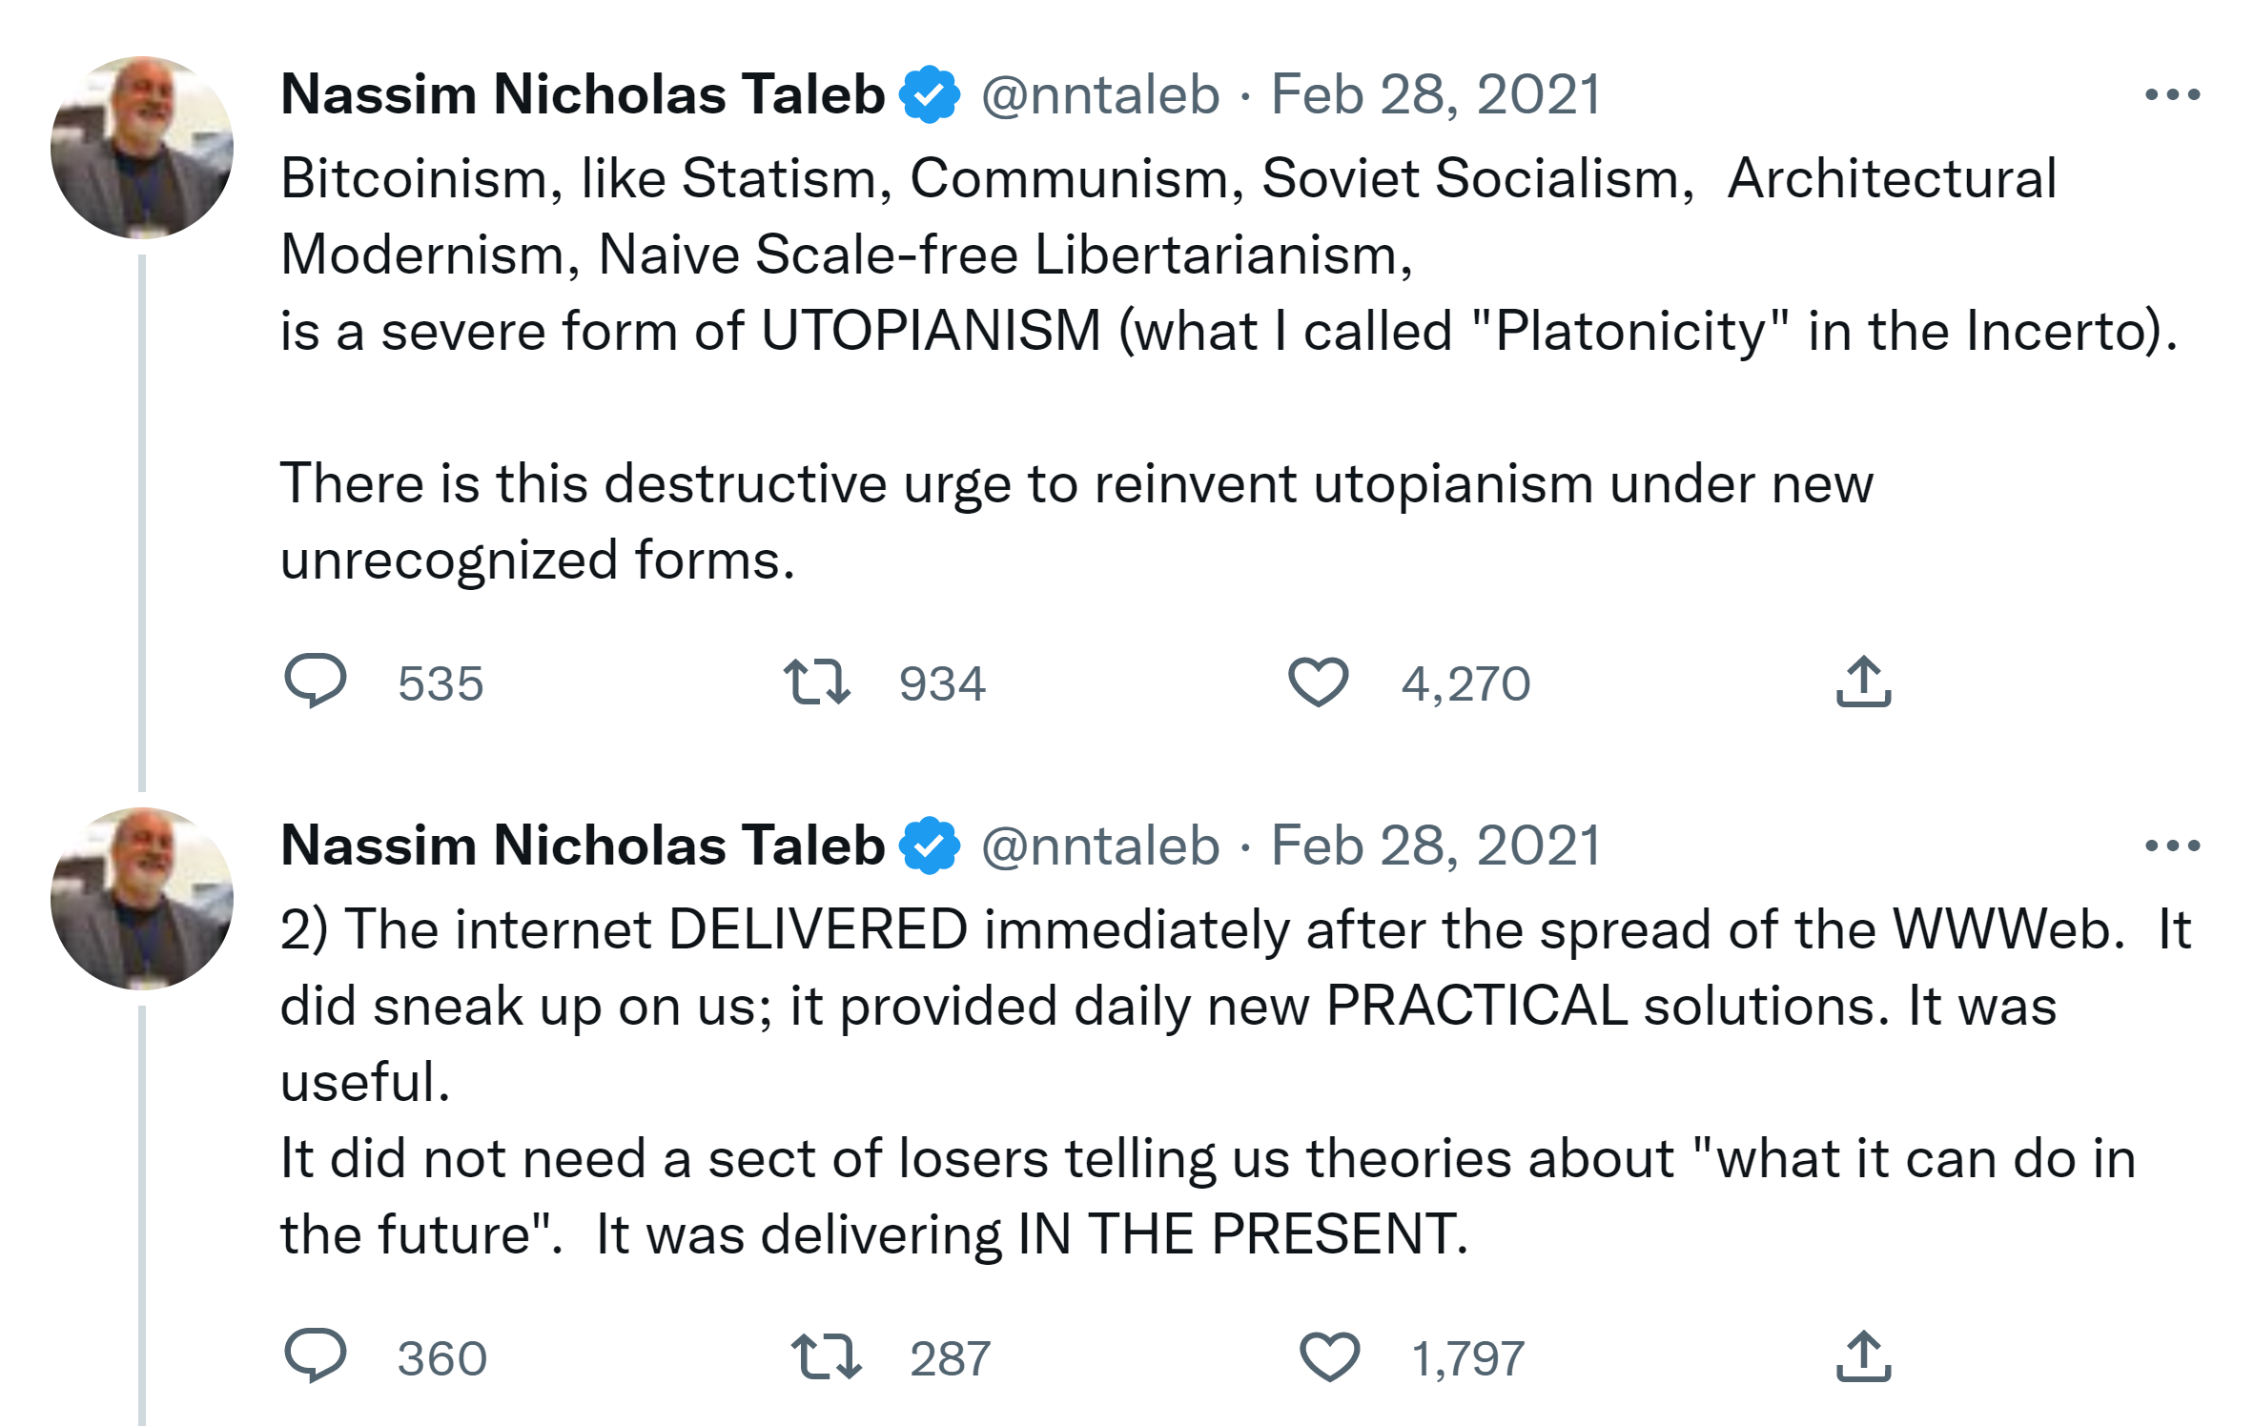This screenshot has width=2254, height=1426.
Task: Open Feb 28, 2021 date of first tweet
Action: click(1436, 94)
